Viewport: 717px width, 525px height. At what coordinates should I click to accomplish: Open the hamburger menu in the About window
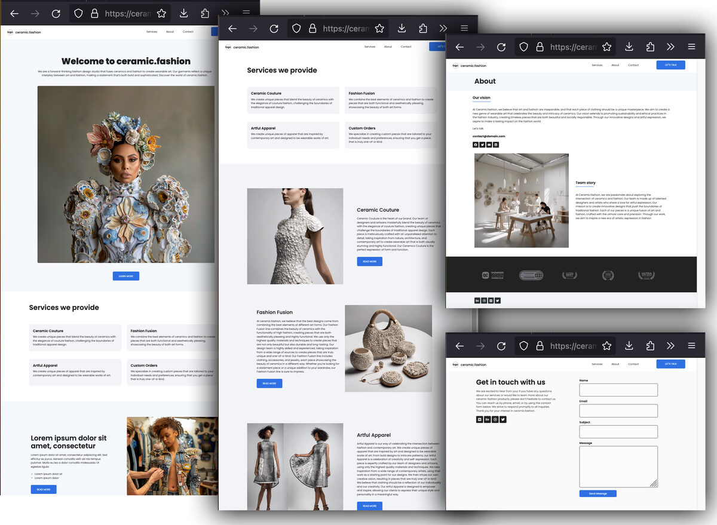point(691,47)
